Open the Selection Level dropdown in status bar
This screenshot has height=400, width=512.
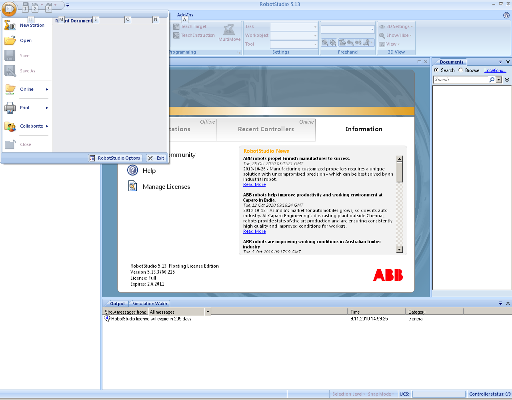point(349,394)
